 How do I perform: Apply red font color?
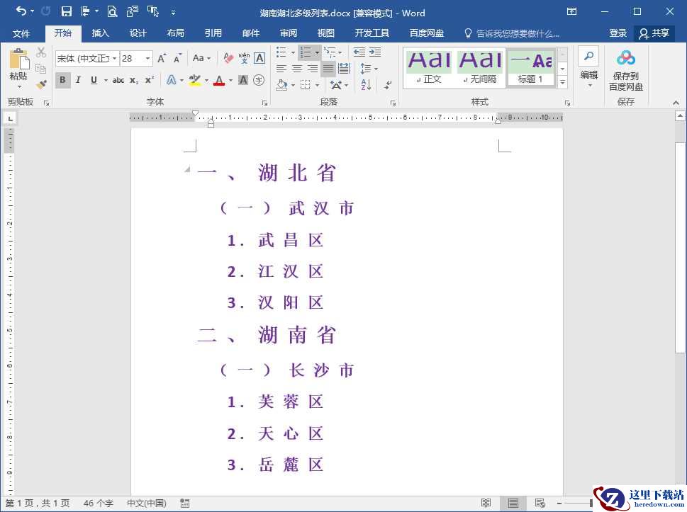coord(219,80)
